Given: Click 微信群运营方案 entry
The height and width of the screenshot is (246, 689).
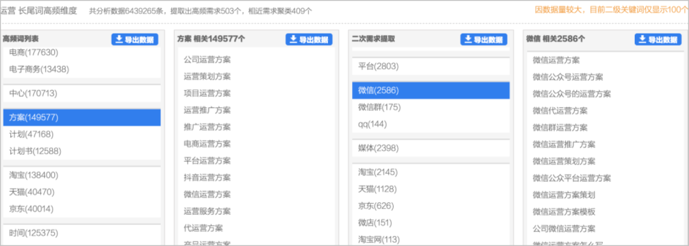Looking at the screenshot, I should (560, 127).
